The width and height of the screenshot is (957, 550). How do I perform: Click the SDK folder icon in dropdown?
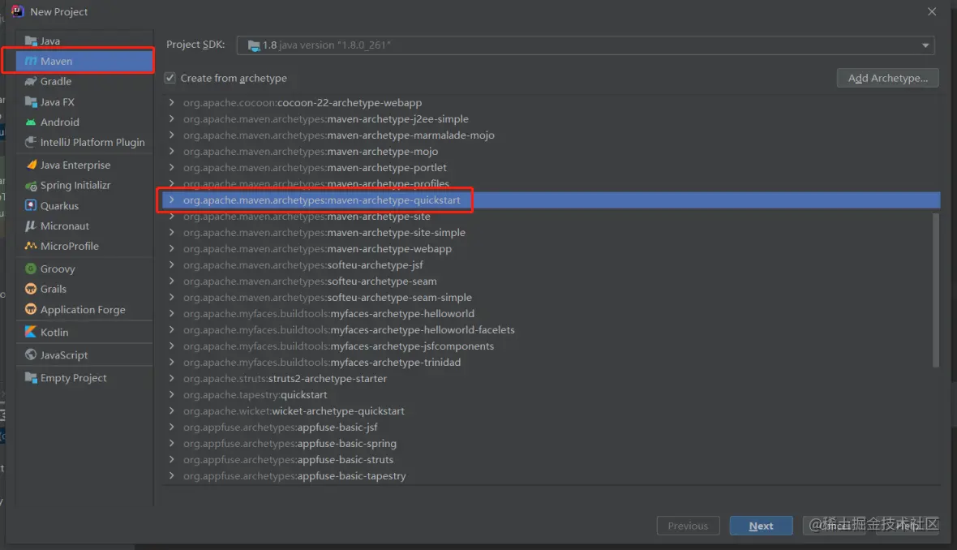coord(253,45)
